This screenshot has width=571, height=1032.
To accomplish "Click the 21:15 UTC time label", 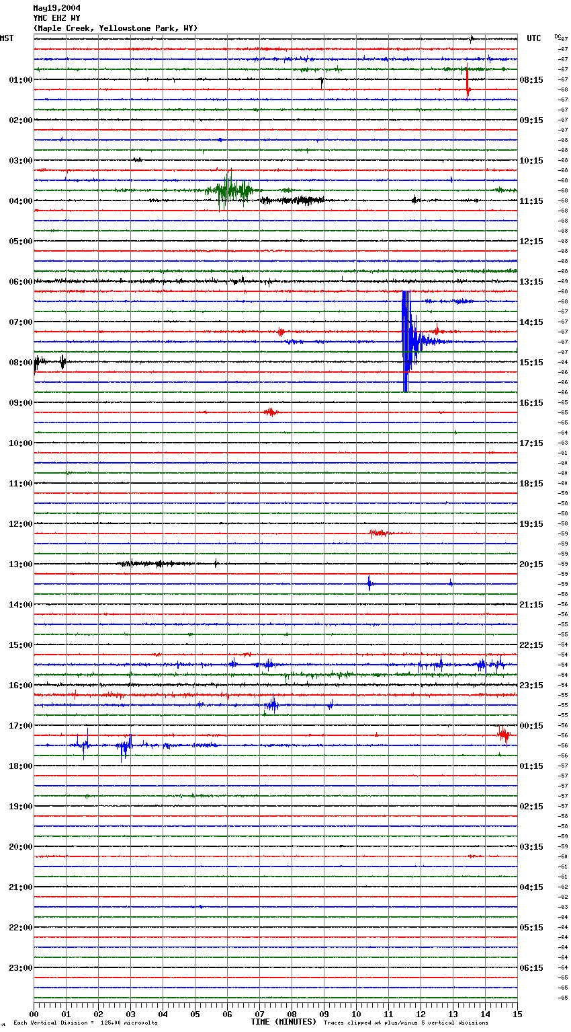I will coord(531,605).
